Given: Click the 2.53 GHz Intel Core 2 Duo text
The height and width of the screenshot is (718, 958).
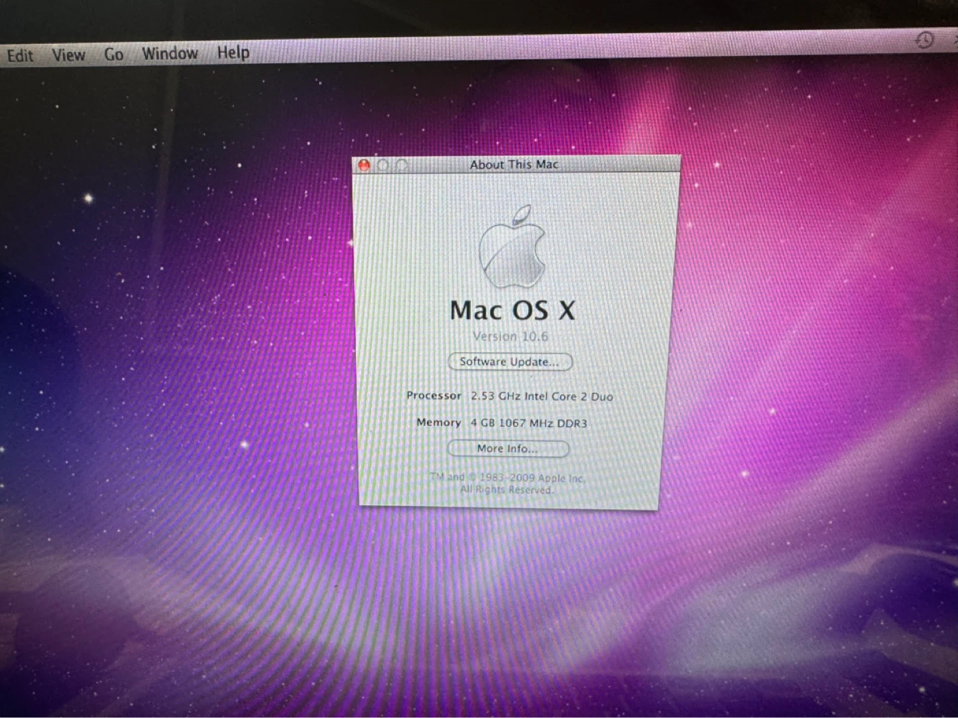Looking at the screenshot, I should 542,396.
